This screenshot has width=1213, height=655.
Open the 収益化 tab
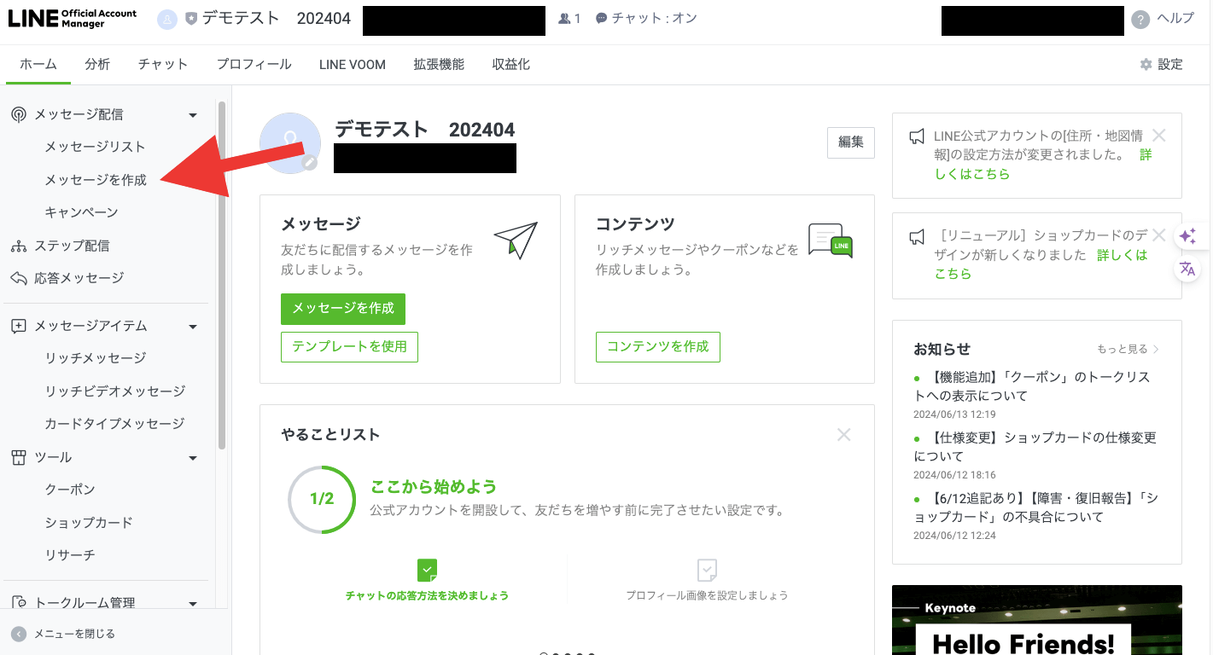tap(511, 65)
